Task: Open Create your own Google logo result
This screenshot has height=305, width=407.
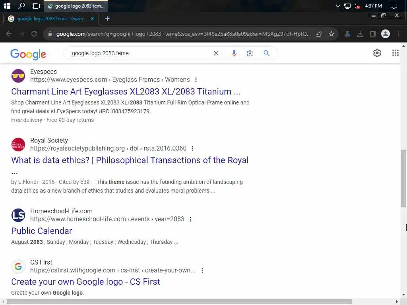Action: [x=86, y=282]
